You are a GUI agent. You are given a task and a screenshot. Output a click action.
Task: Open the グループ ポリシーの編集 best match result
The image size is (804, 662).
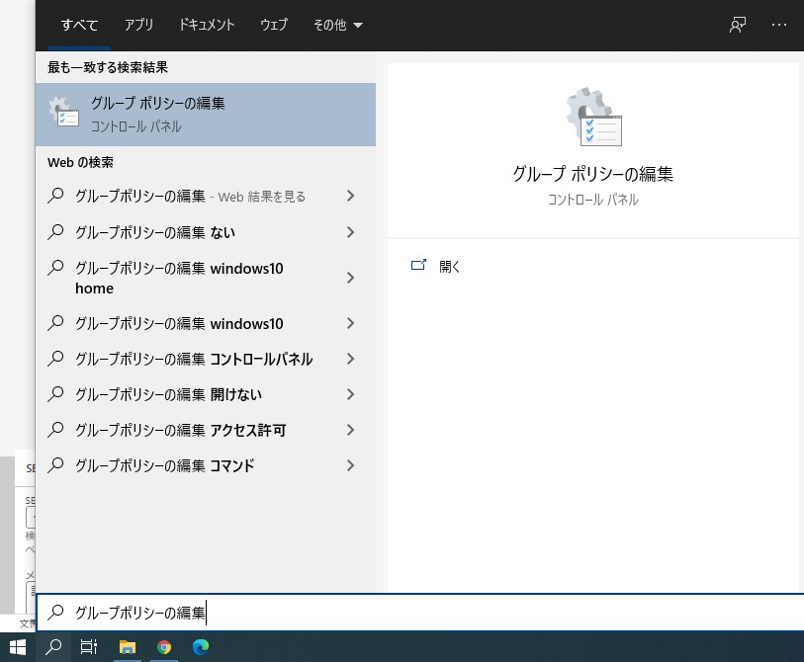(x=206, y=115)
